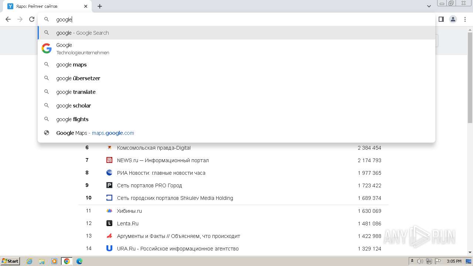Viewport: 473px width, 266px height.
Task: Choose the Google Technologieunternehmen suggestion
Action: coord(236,48)
